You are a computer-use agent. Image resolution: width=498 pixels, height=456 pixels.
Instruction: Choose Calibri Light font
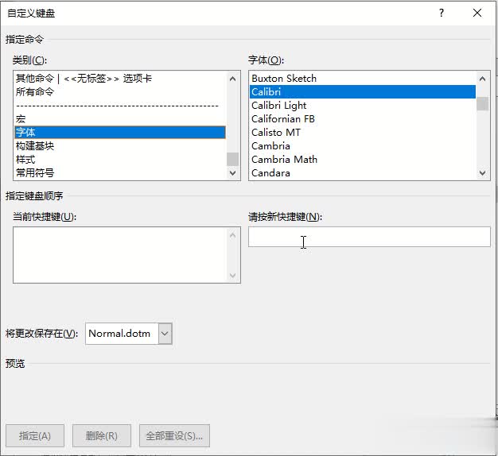point(363,106)
